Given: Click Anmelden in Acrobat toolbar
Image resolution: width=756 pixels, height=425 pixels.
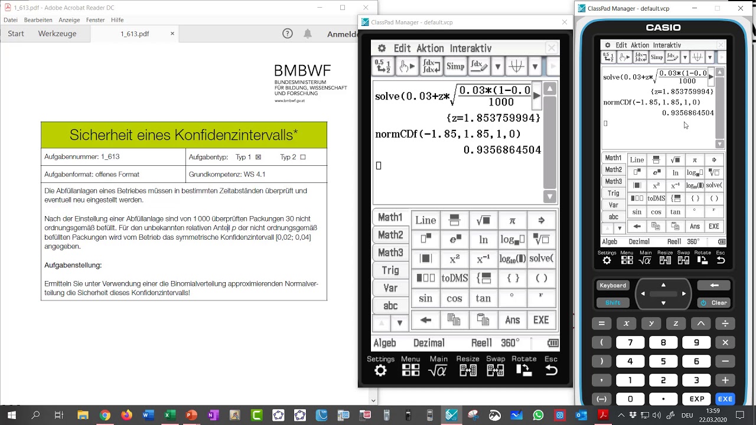Looking at the screenshot, I should point(343,34).
